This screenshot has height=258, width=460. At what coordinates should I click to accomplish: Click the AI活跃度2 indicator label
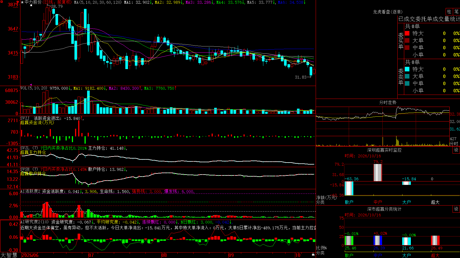(30, 191)
